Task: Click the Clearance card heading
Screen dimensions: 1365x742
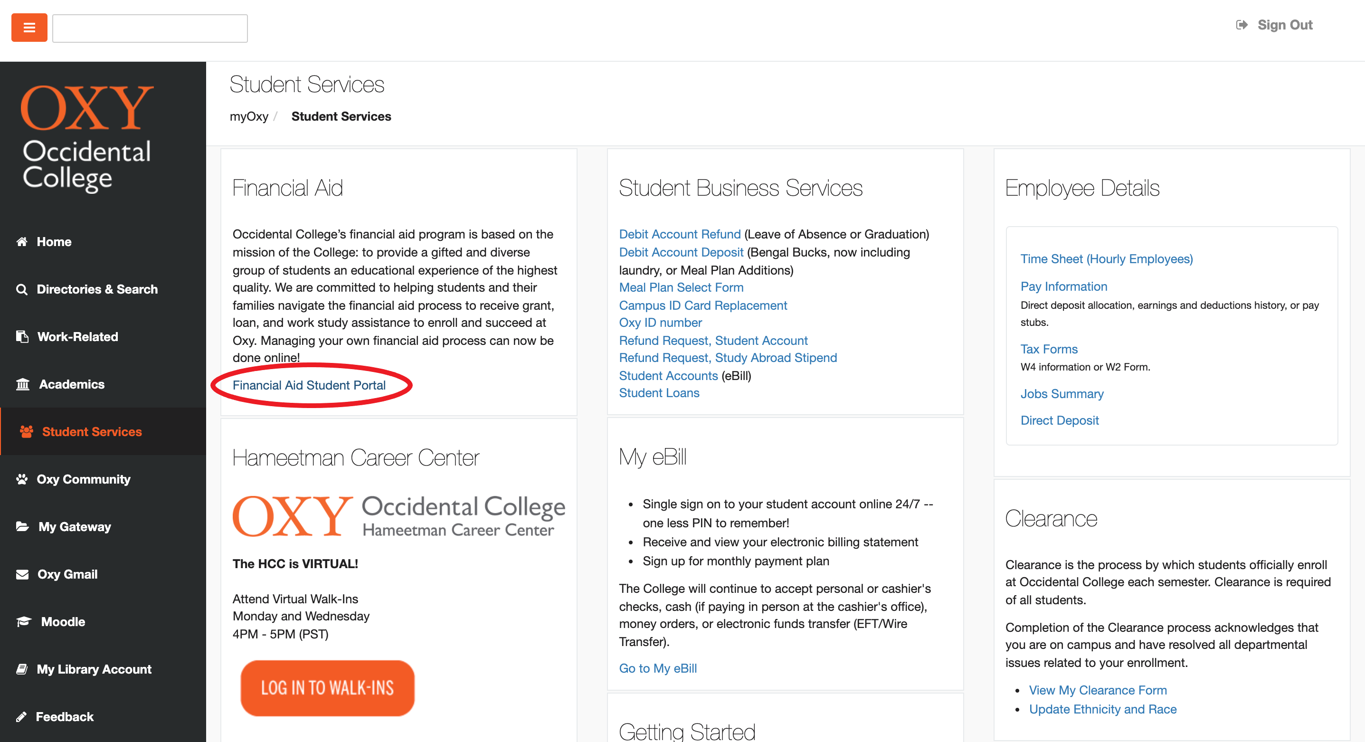Action: click(x=1051, y=518)
